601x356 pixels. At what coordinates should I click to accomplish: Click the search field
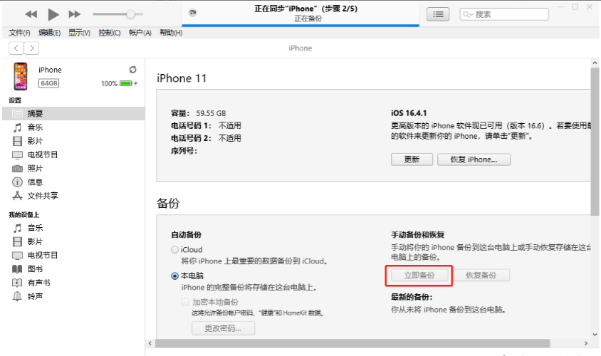(504, 14)
